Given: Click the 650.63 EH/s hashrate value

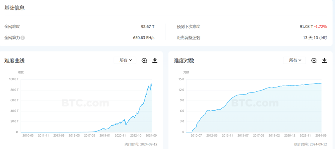Looking at the screenshot, I should (x=144, y=38).
